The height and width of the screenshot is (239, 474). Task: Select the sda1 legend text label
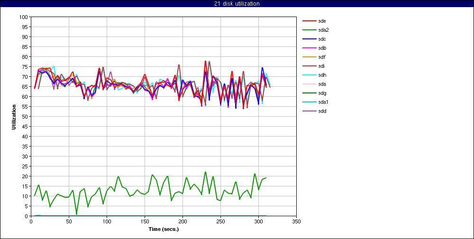323,102
